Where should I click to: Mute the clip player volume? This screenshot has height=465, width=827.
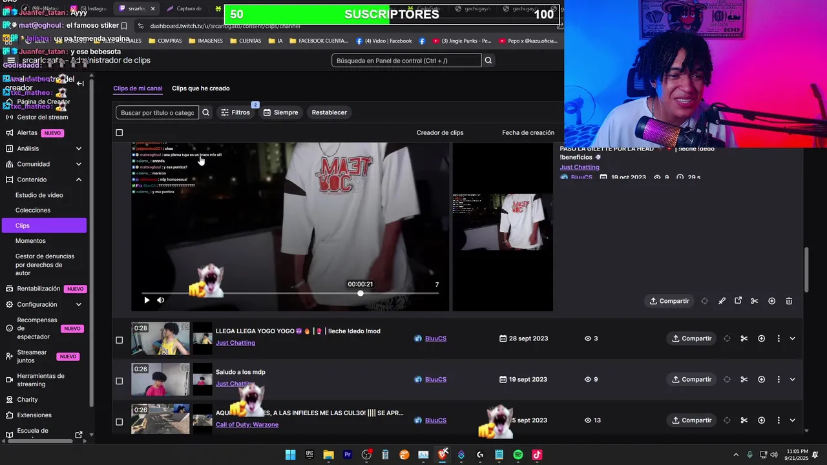[161, 300]
